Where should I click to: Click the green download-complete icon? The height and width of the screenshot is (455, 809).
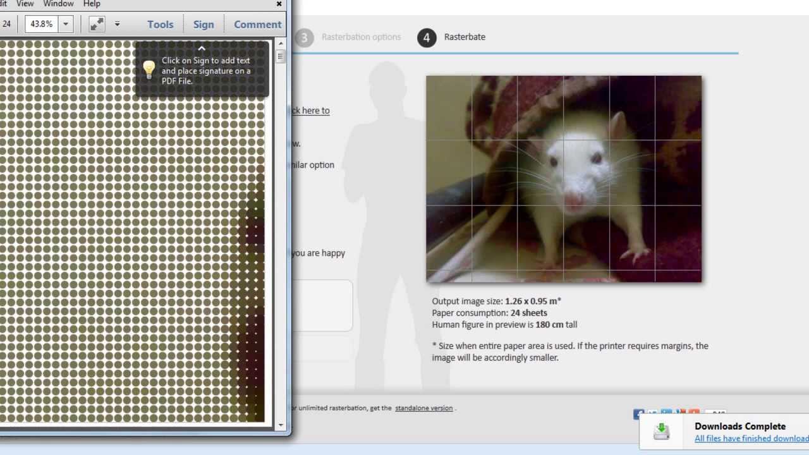point(662,431)
